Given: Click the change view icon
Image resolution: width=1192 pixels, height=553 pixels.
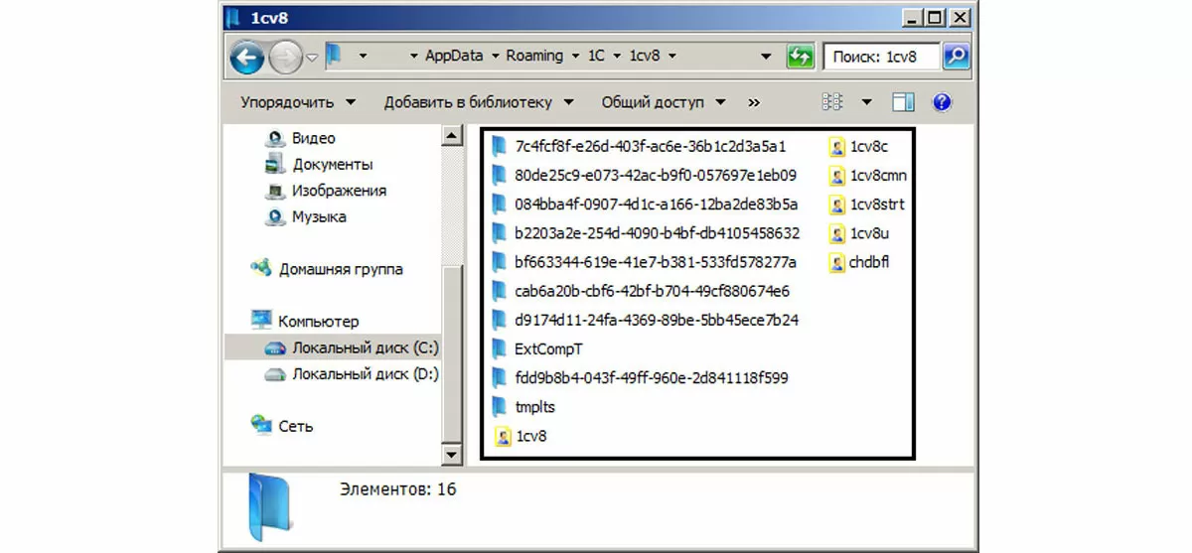Looking at the screenshot, I should (832, 102).
